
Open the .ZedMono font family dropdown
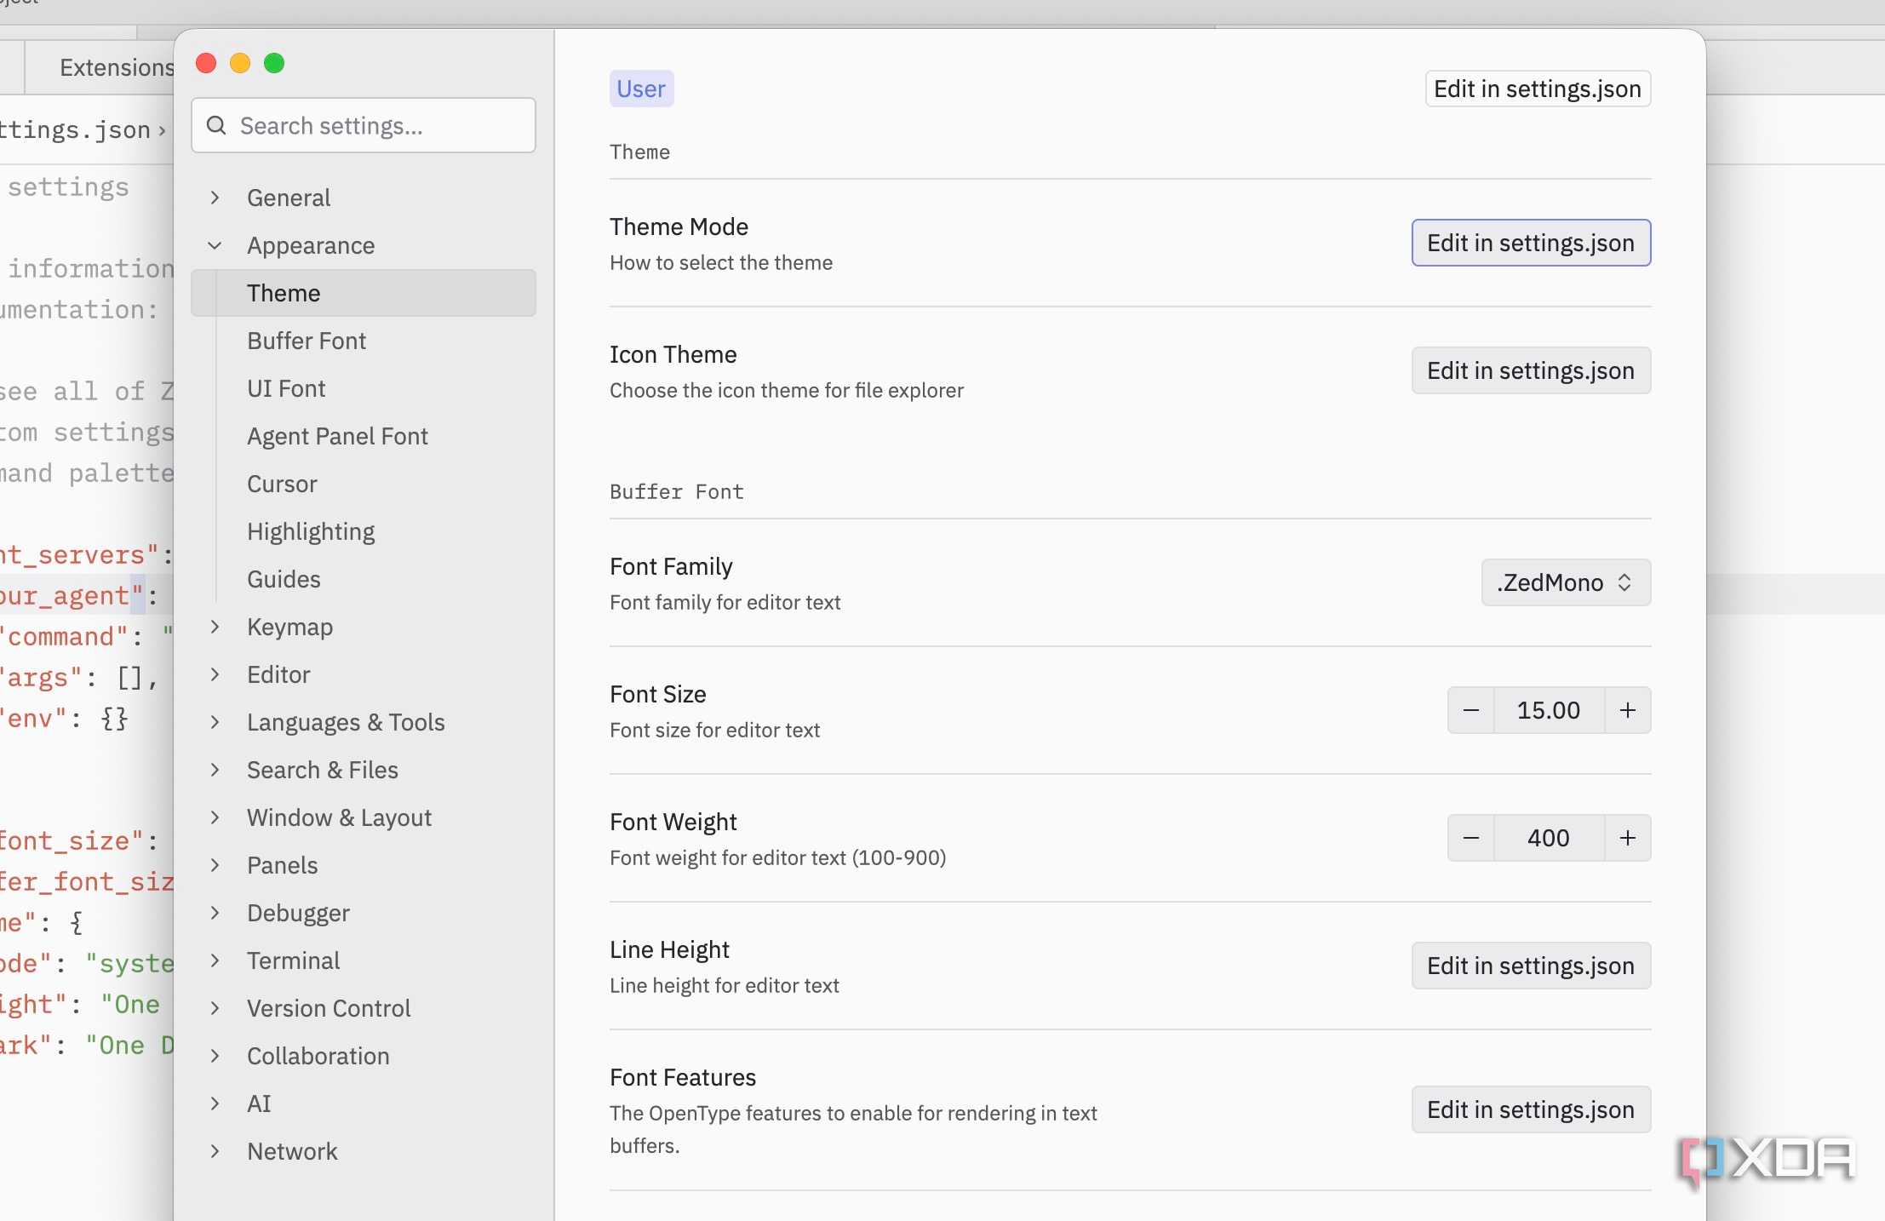point(1566,582)
